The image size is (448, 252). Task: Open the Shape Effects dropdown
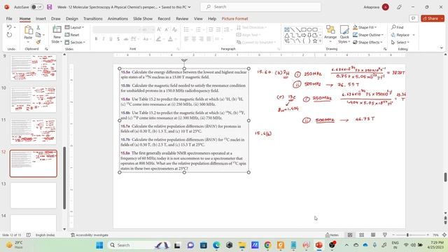(x=367, y=42)
